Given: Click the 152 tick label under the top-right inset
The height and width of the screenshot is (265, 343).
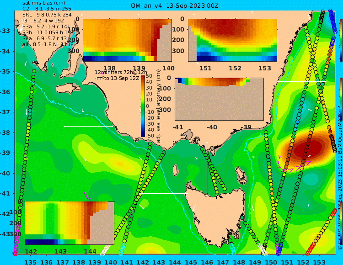Looking at the screenshot, I should pos(235,69).
